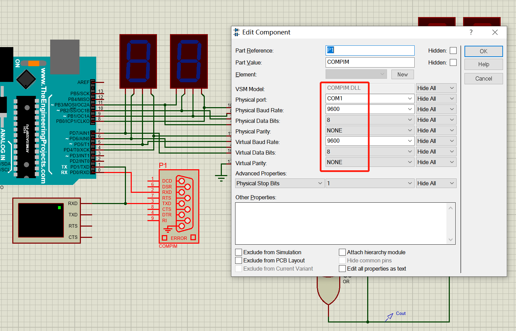Open the Physical Data Bits dropdown
Viewport: 516px width, 331px height.
(x=370, y=120)
